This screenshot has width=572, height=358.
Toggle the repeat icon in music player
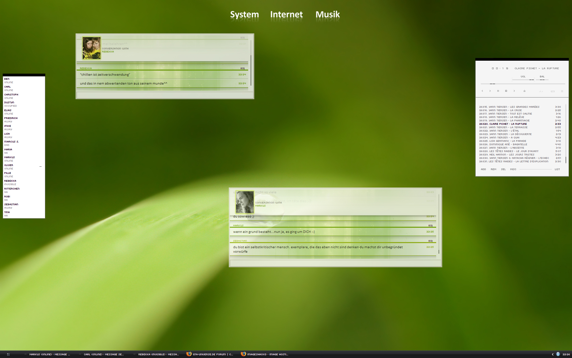tap(553, 91)
